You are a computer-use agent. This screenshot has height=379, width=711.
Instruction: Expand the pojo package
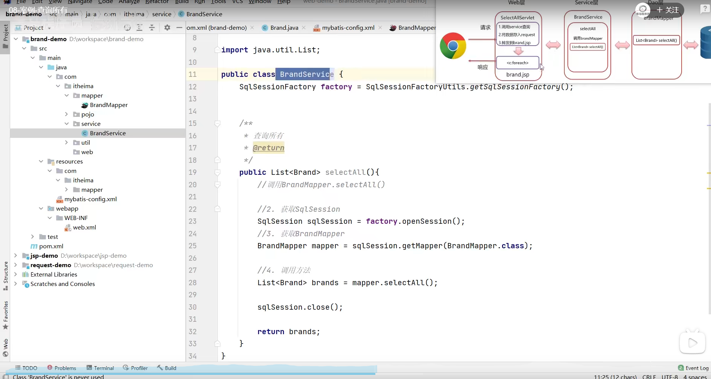coord(66,114)
